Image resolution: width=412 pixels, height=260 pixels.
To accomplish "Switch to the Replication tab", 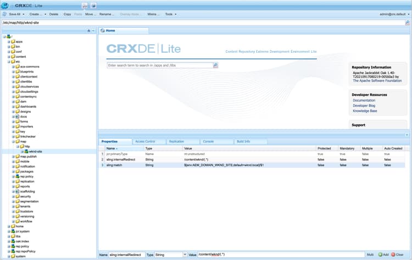I will [183, 141].
